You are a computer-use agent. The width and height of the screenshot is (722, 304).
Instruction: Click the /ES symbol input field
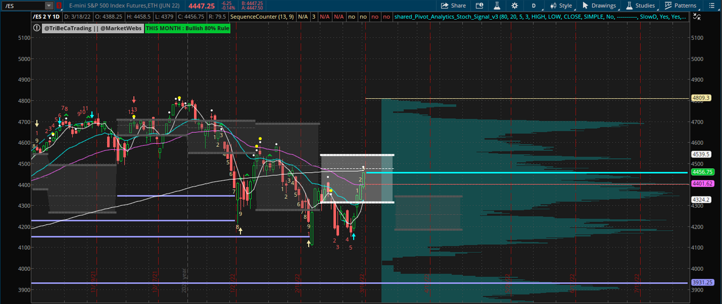point(23,6)
